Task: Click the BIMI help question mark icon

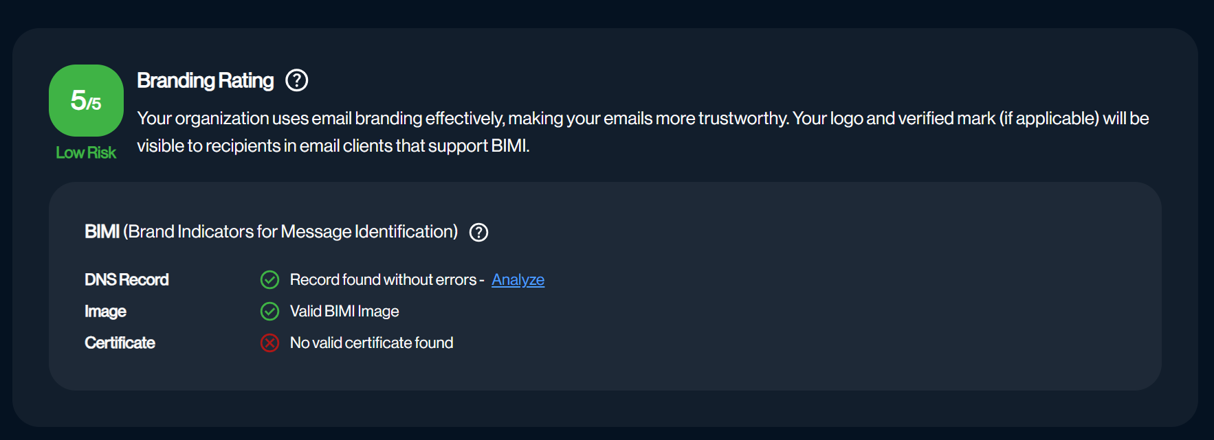Action: (x=479, y=233)
